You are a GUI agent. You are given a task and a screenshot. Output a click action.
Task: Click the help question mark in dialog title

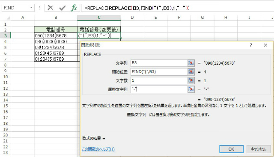[251, 45]
